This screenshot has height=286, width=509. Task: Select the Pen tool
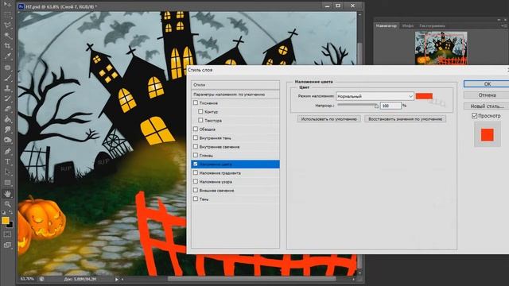[x=7, y=151]
